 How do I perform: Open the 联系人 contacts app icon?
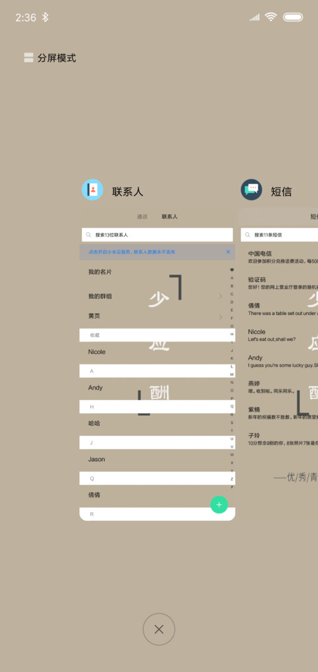click(x=93, y=190)
